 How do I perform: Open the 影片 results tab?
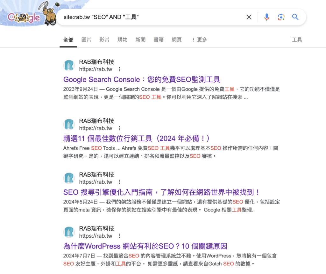pyautogui.click(x=104, y=40)
